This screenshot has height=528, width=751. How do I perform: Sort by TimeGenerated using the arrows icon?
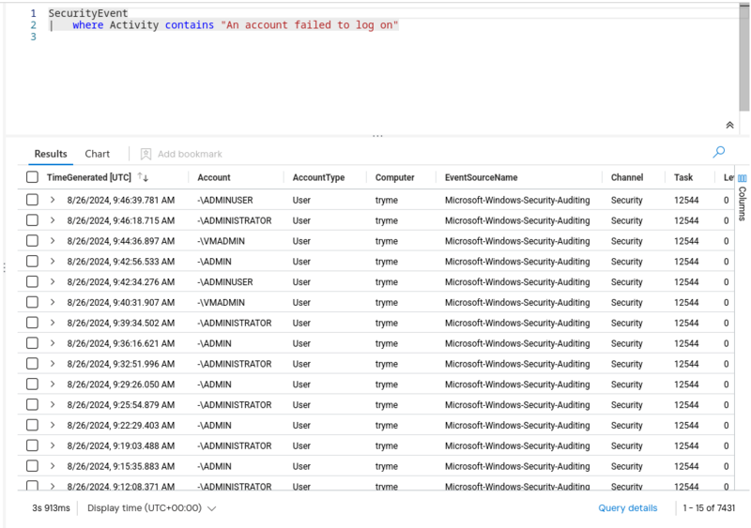click(x=143, y=177)
